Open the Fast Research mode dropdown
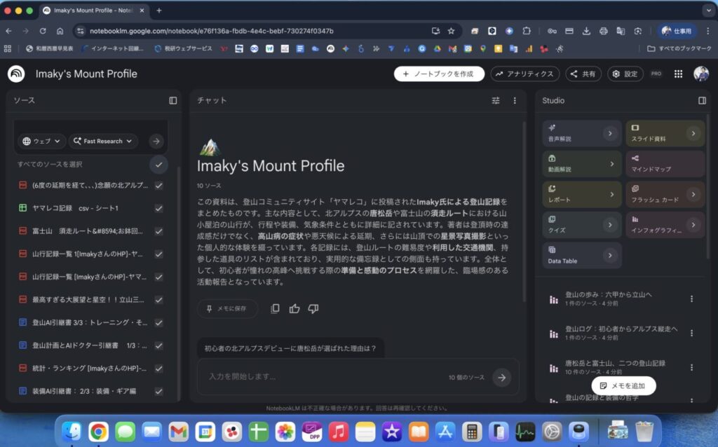This screenshot has height=447, width=718. pos(102,141)
